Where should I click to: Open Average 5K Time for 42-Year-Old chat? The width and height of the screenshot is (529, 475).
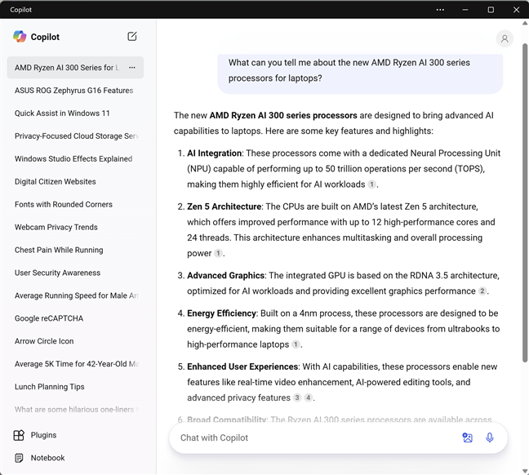click(x=75, y=364)
